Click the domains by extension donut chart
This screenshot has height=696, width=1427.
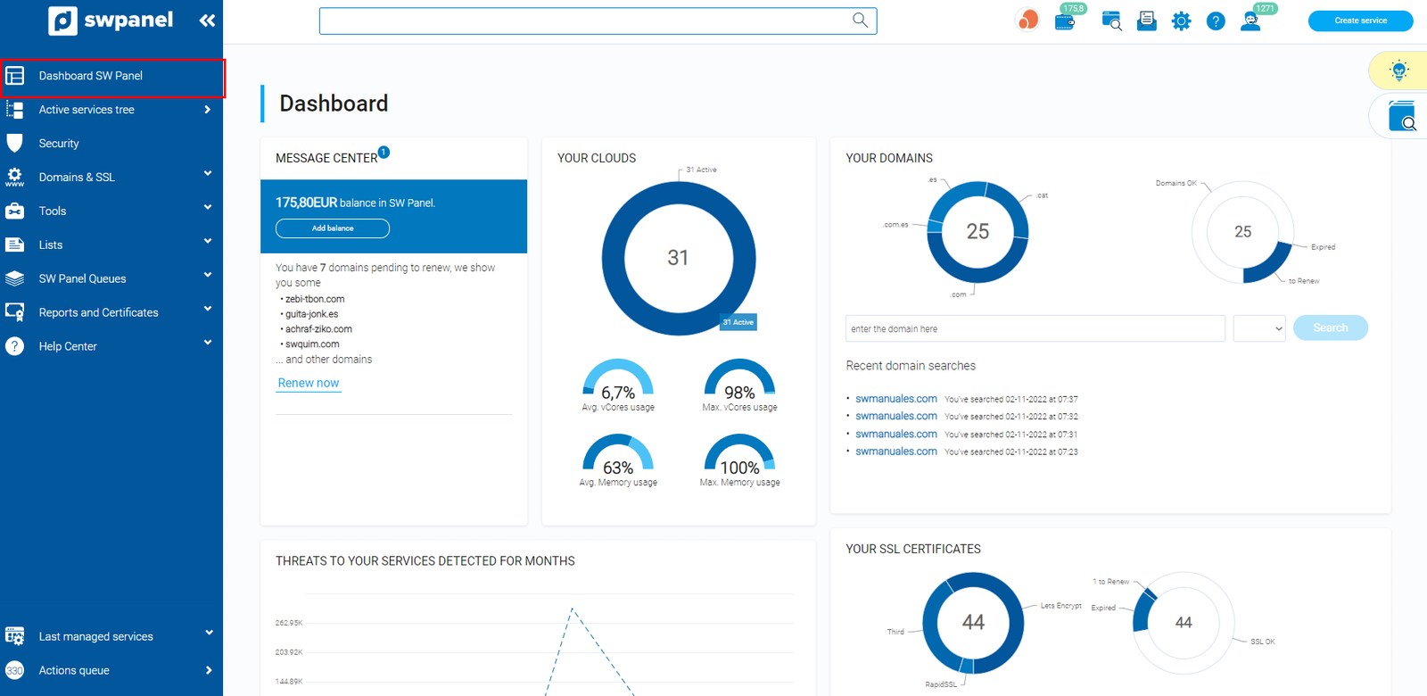(x=977, y=232)
